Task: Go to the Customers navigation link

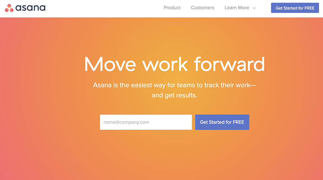Action: [202, 8]
